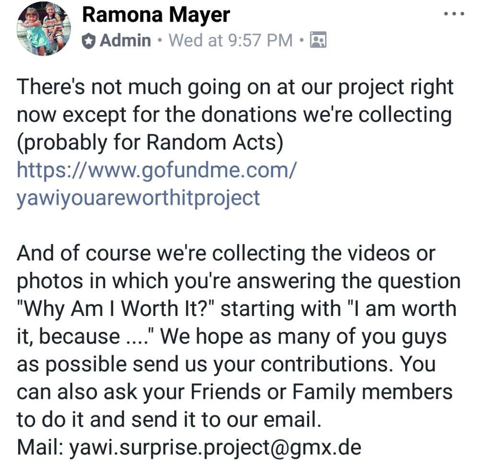Open Ramona Mayer's profile via her name
This screenshot has width=491, height=465.
[x=156, y=15]
